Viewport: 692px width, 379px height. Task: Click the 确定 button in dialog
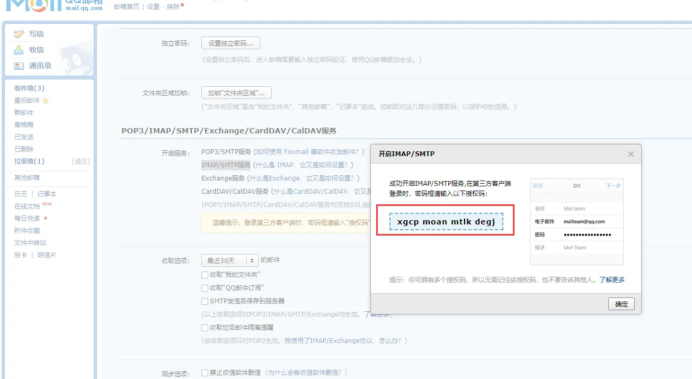click(622, 304)
